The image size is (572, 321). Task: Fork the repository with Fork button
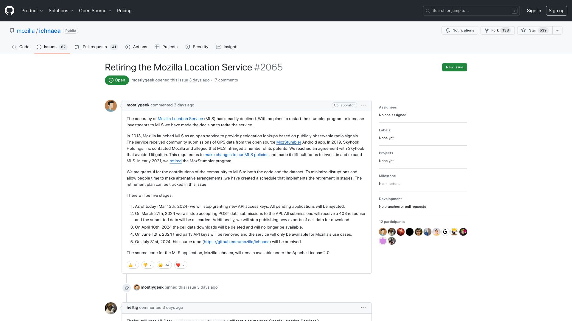498,30
